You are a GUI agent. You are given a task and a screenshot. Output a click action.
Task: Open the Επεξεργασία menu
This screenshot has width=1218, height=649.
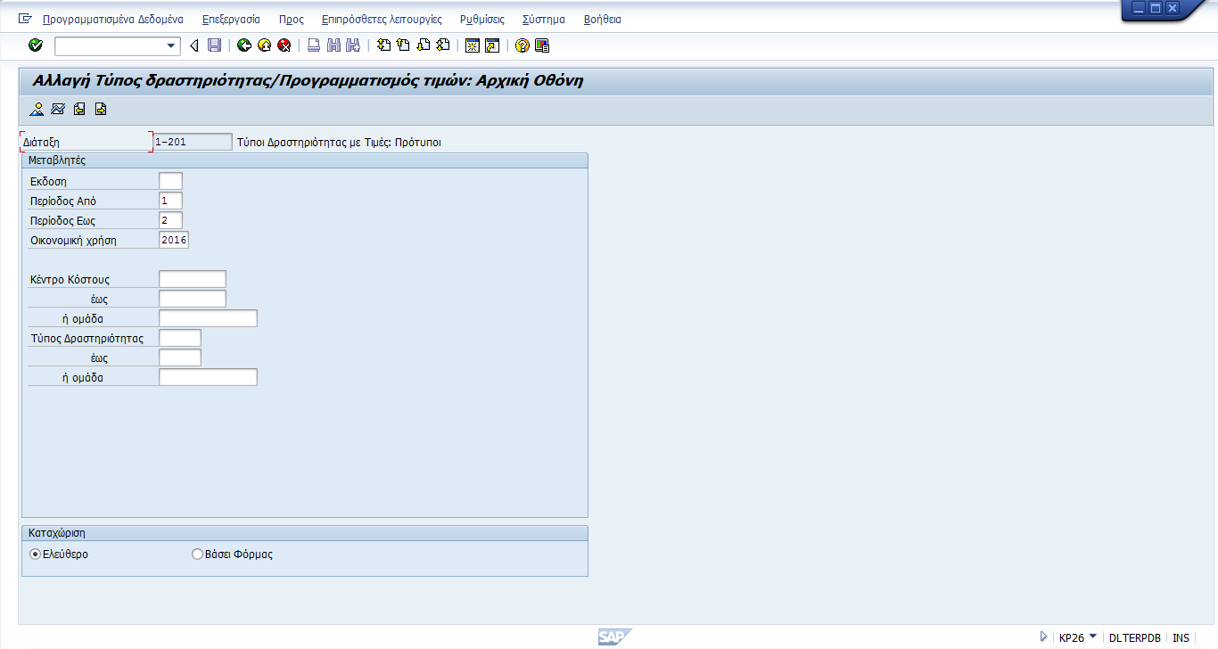click(x=231, y=19)
